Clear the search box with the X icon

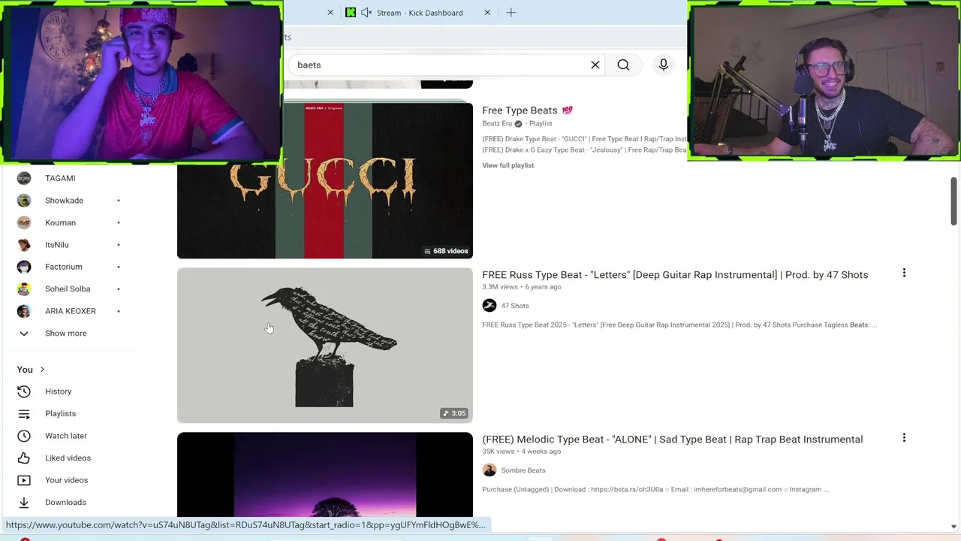tap(595, 65)
